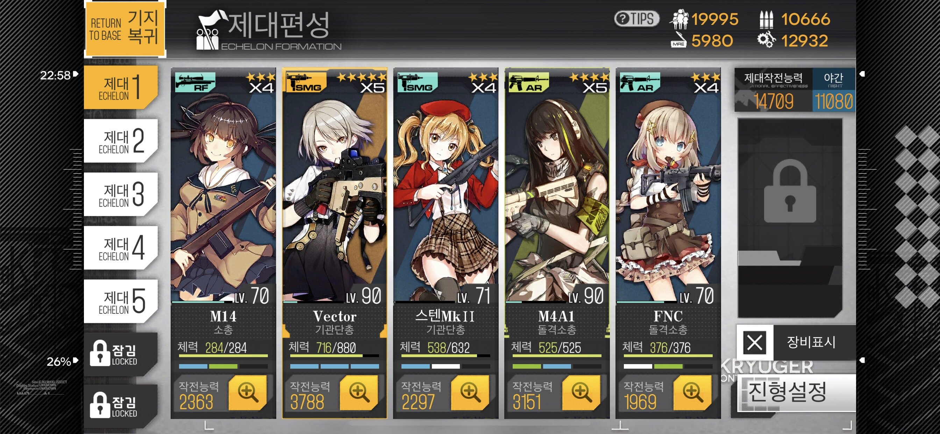Select the 제대 2 Echelon tab

point(121,141)
